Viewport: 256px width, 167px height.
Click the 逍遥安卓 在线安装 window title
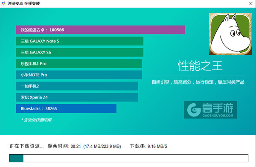(x=23, y=3)
